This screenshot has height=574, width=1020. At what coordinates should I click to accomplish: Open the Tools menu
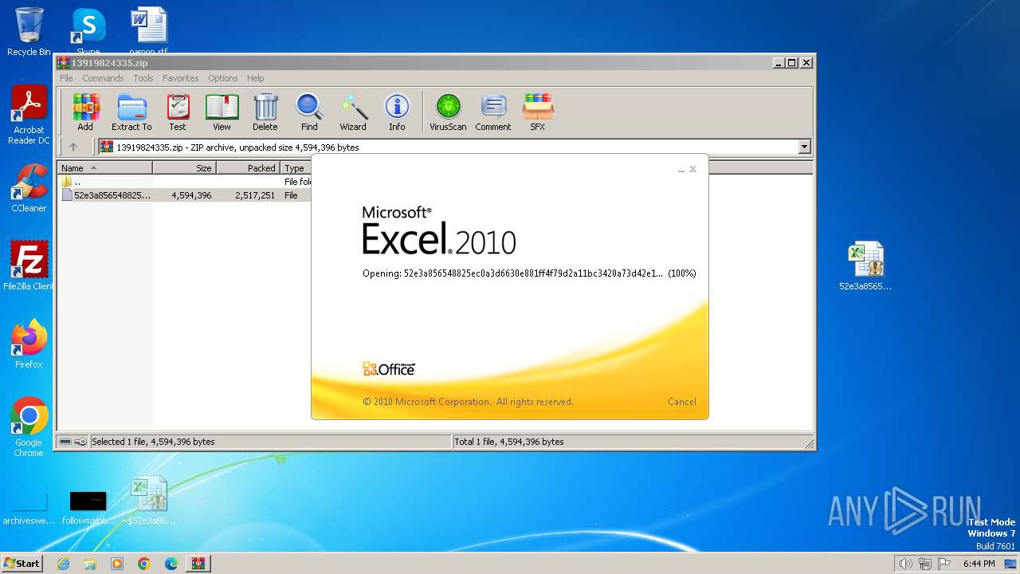click(143, 78)
